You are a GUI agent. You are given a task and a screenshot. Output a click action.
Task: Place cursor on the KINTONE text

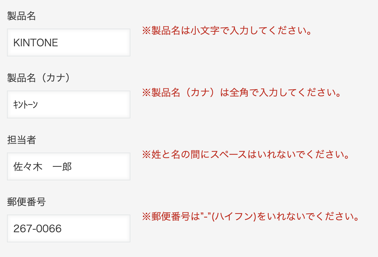click(x=36, y=43)
